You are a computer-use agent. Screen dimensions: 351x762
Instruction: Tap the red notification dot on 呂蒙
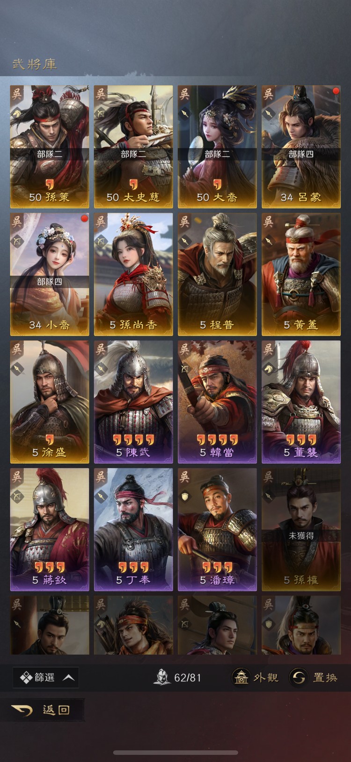pos(335,90)
